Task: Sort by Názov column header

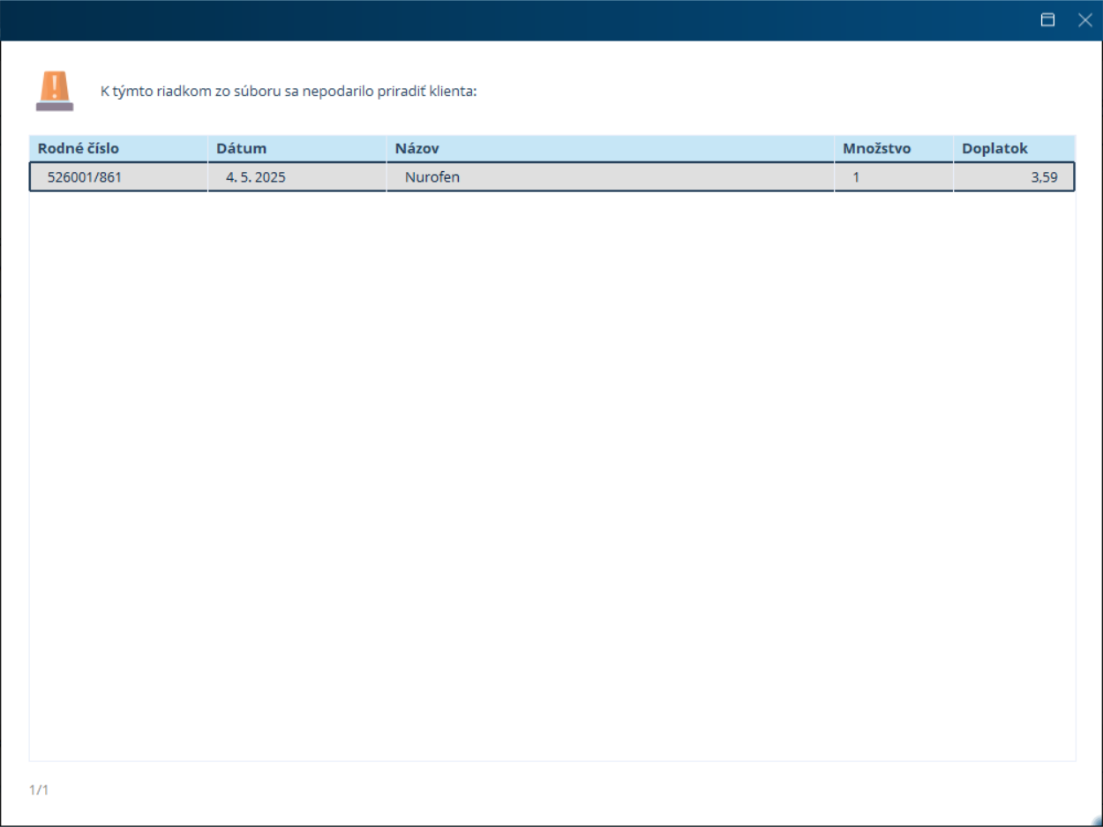Action: 611,148
